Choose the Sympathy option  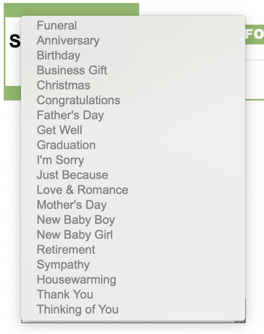[63, 265]
